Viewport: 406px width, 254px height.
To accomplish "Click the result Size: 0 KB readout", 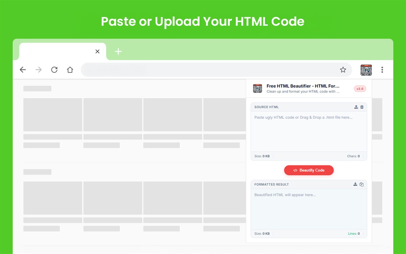I will [262, 234].
